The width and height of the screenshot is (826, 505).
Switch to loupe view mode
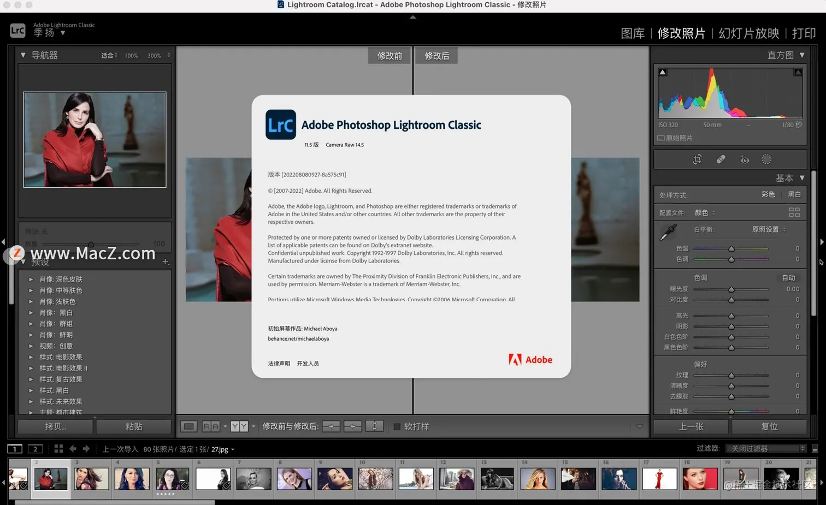tap(189, 426)
